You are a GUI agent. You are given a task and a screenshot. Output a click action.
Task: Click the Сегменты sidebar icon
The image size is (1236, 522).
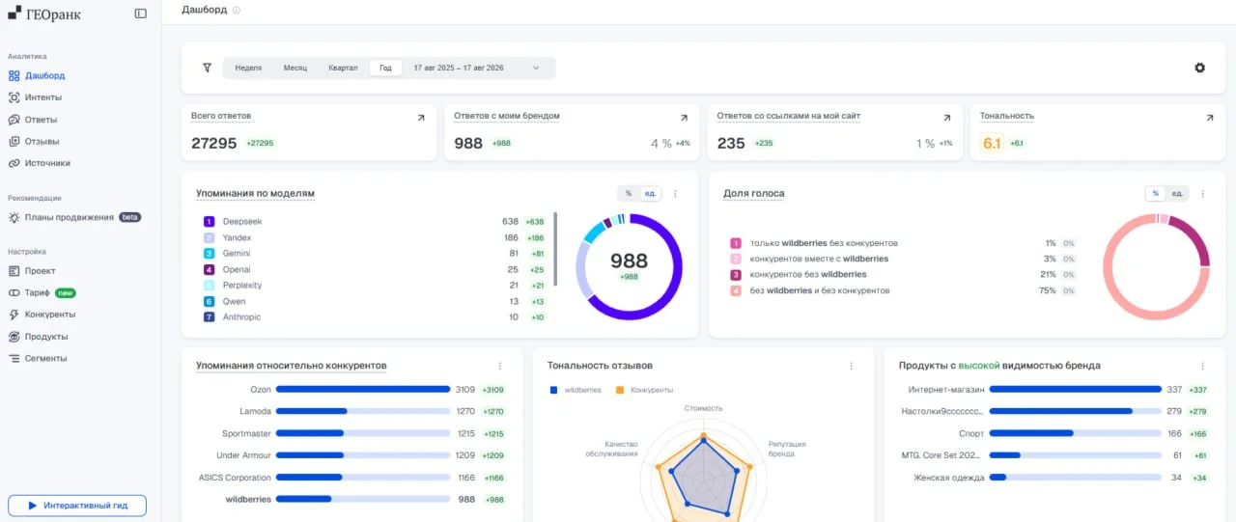[x=14, y=358]
